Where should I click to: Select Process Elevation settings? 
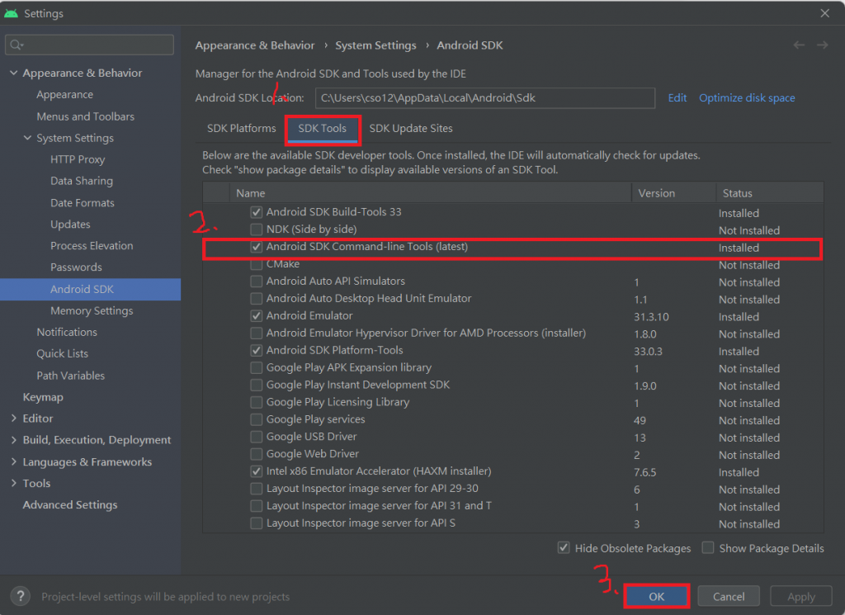click(x=92, y=246)
